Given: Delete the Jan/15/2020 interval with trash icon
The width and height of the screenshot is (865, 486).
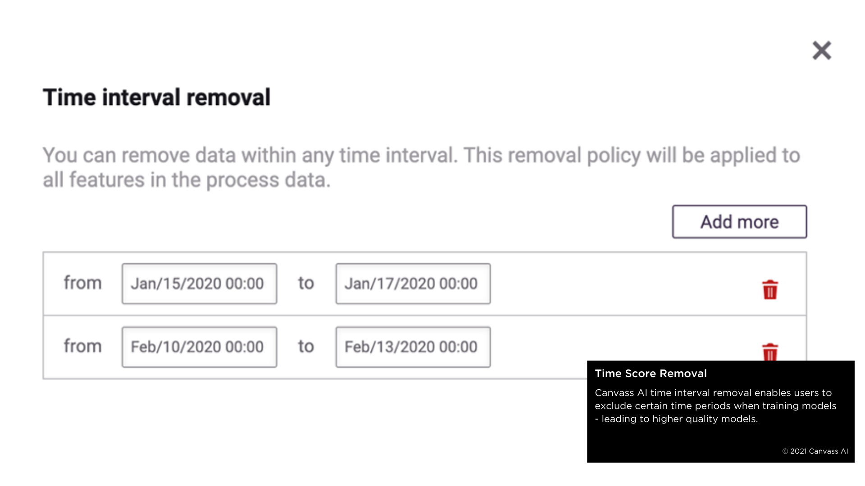Looking at the screenshot, I should click(770, 289).
